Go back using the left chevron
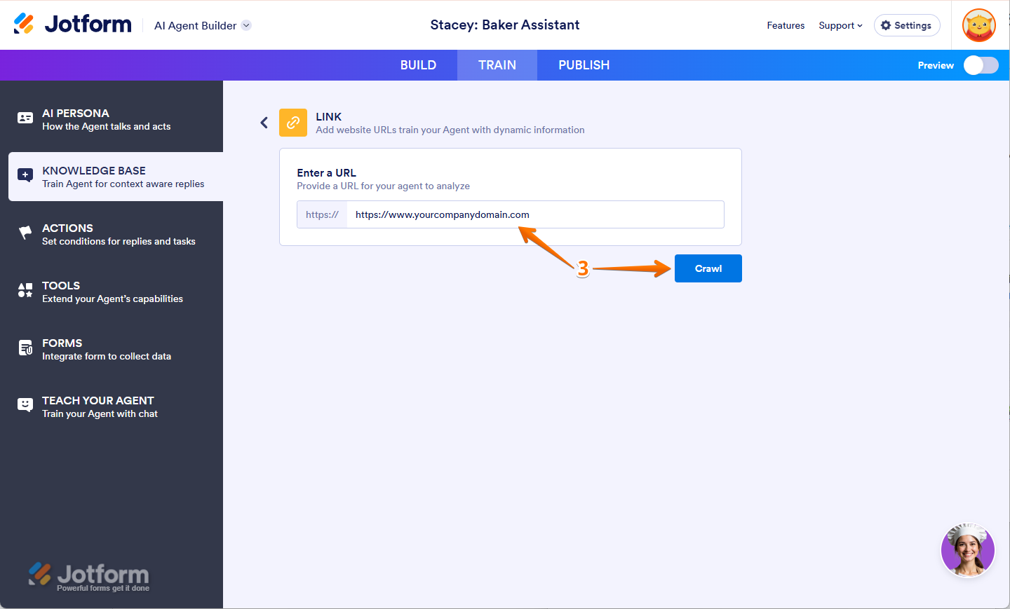The height and width of the screenshot is (609, 1010). click(264, 123)
